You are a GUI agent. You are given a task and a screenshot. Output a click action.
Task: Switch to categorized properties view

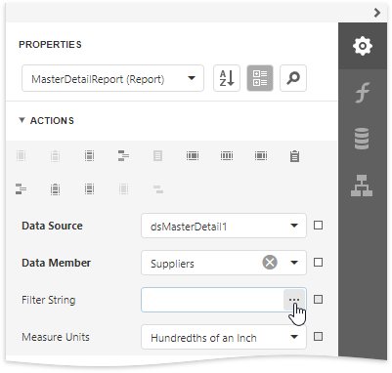[260, 78]
